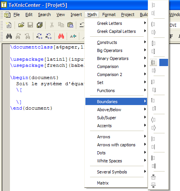Open the Search menu
180x191 pixels.
pyautogui.click(x=44, y=15)
